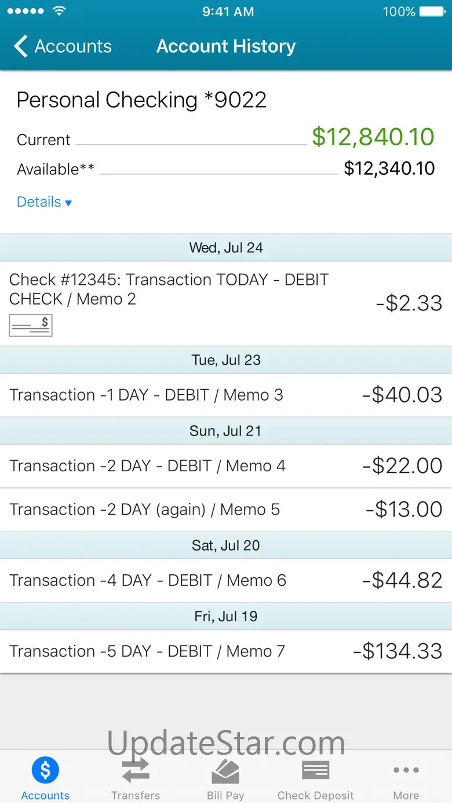
Task: Tap the battery icon in status bar
Action: 432,12
